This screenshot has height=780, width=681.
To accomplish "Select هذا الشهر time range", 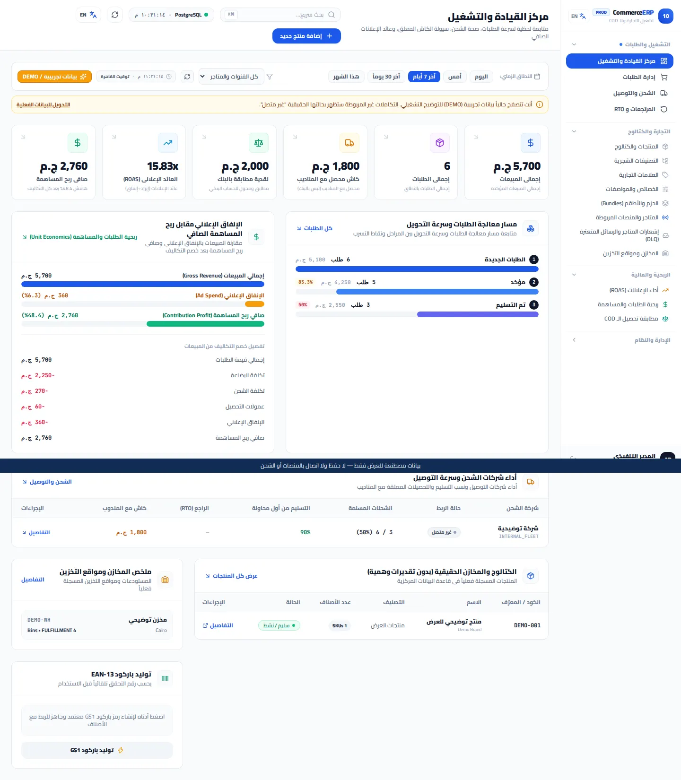I will pos(346,77).
